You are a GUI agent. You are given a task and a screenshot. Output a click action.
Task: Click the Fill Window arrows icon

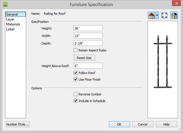(164, 15)
